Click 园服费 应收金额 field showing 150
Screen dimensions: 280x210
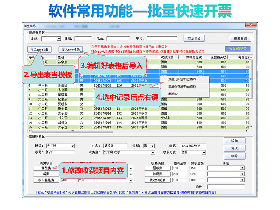tap(180, 168)
